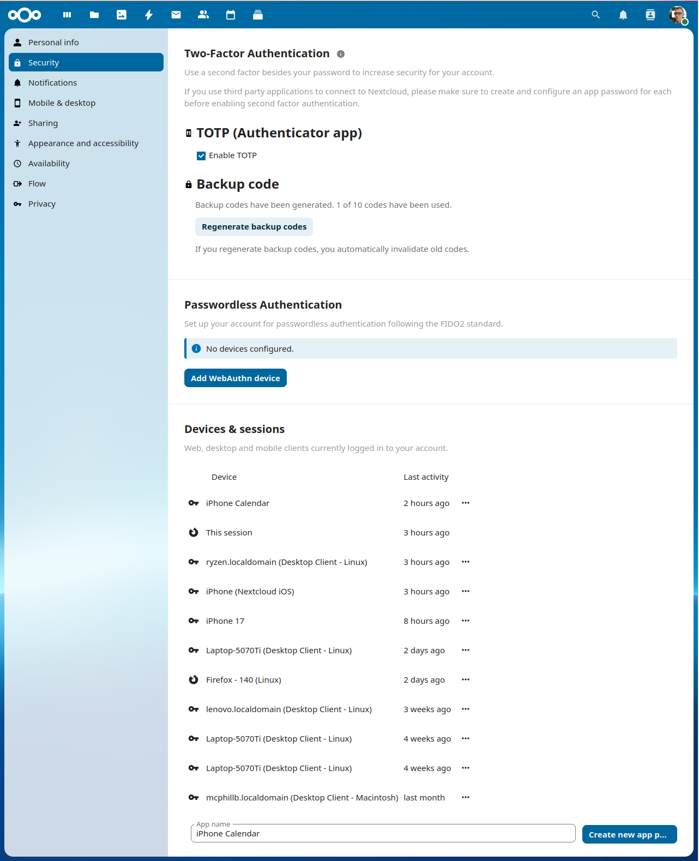This screenshot has width=699, height=861.
Task: Click the Two-Factor Authentication info icon
Action: (x=341, y=54)
